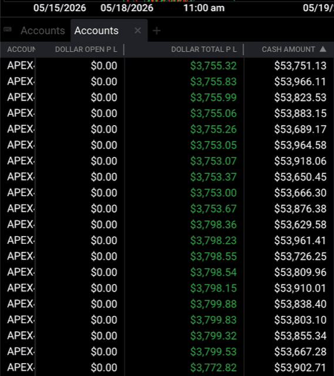Select total P L value $3,799.53
The image size is (334, 376).
pyautogui.click(x=213, y=351)
